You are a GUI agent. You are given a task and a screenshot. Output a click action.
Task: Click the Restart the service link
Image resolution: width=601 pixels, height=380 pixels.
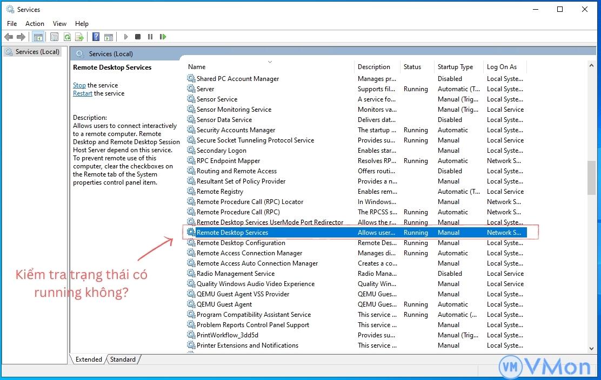[x=82, y=93]
